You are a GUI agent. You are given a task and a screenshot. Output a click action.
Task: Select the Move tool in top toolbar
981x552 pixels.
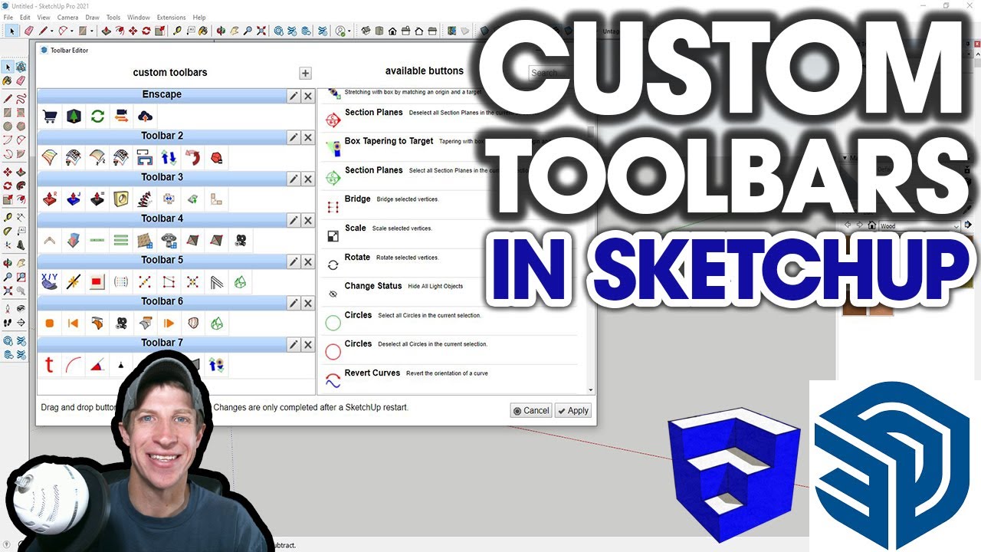(133, 31)
